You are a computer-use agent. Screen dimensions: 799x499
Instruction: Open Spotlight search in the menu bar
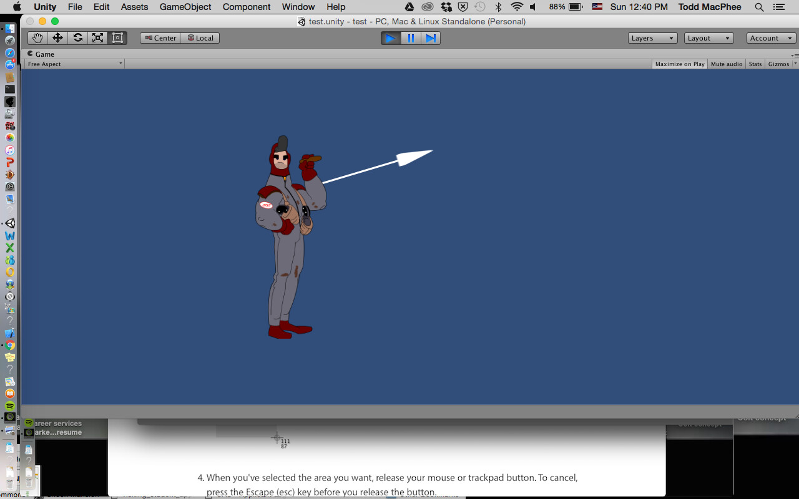click(759, 7)
